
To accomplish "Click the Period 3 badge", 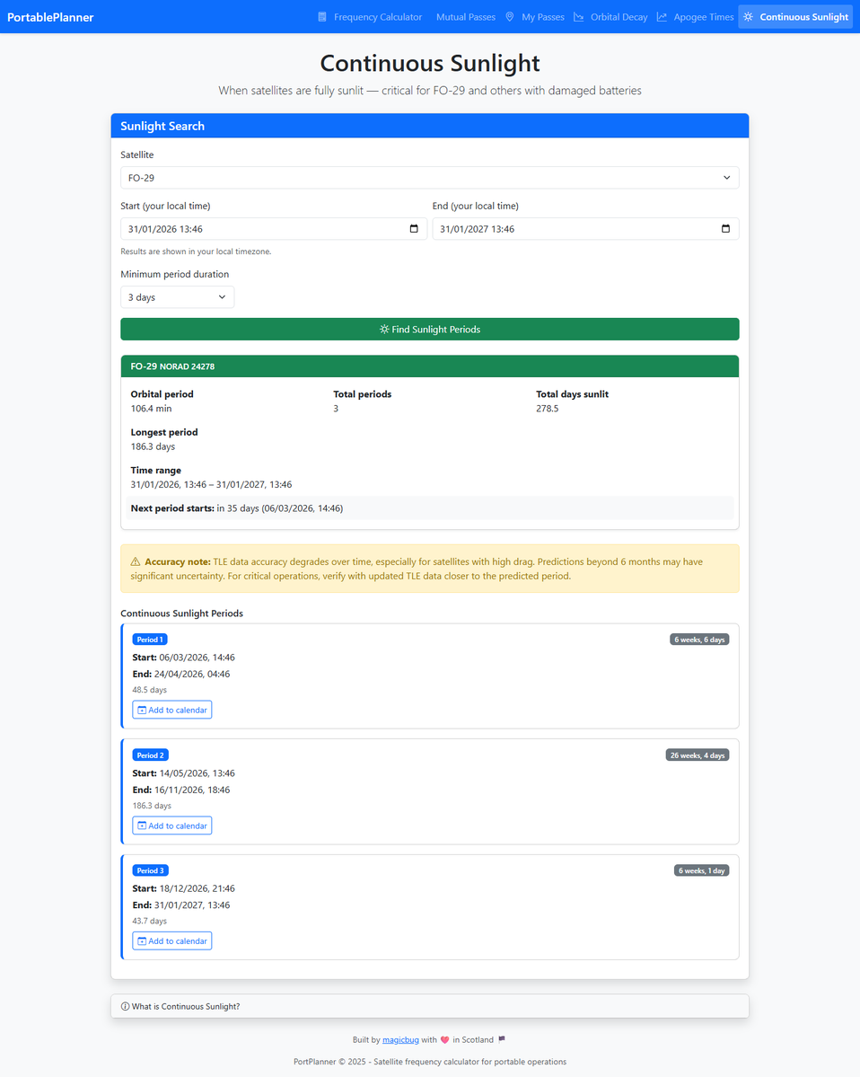I will pyautogui.click(x=150, y=870).
